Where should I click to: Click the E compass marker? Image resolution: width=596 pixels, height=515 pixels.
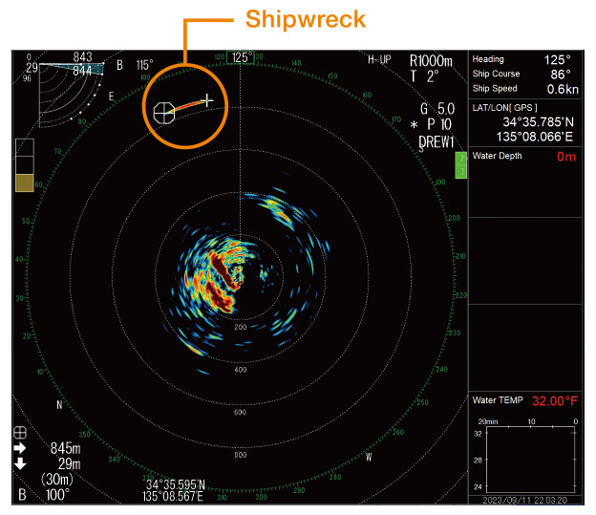tap(111, 97)
